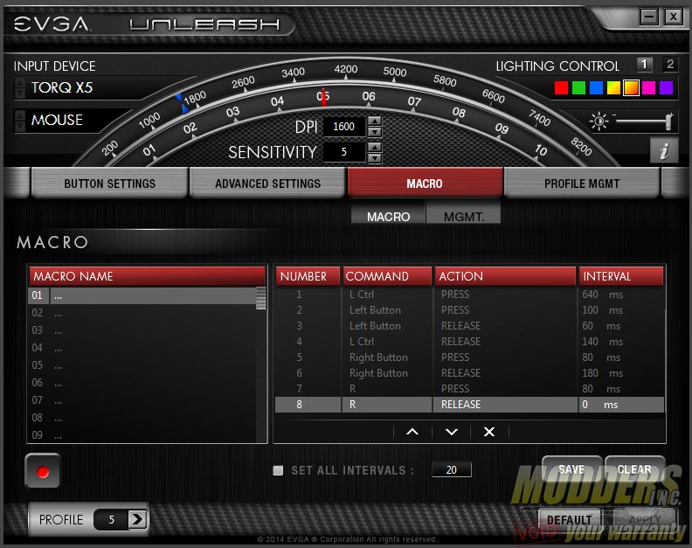Choose the red lighting color
This screenshot has width=692, height=548.
[561, 88]
